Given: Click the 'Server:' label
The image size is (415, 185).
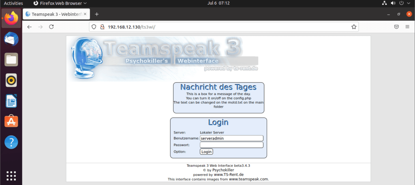Looking at the screenshot, I should [x=180, y=132].
